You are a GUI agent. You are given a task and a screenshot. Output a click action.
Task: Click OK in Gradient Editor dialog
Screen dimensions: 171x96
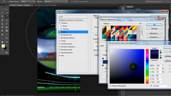154,25
